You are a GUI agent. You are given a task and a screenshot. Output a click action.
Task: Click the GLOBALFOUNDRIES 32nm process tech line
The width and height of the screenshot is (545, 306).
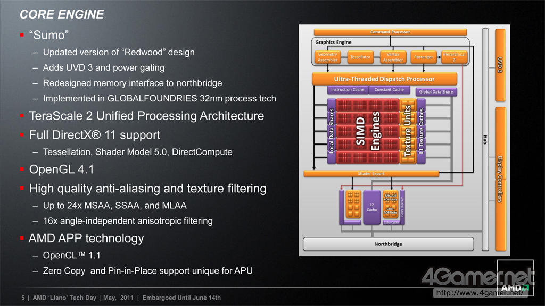(159, 98)
